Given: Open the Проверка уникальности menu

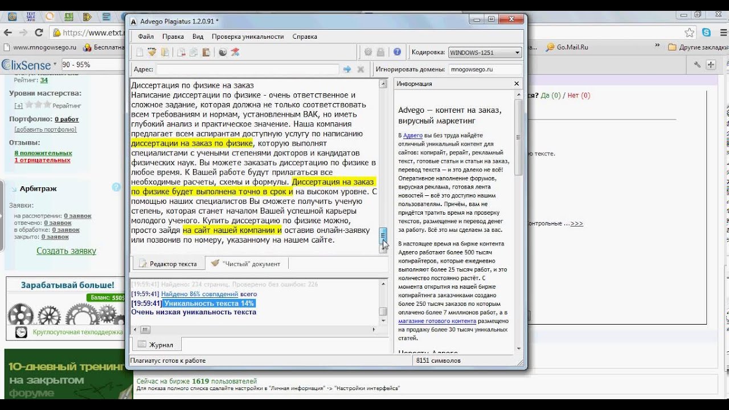Looking at the screenshot, I should coord(248,36).
